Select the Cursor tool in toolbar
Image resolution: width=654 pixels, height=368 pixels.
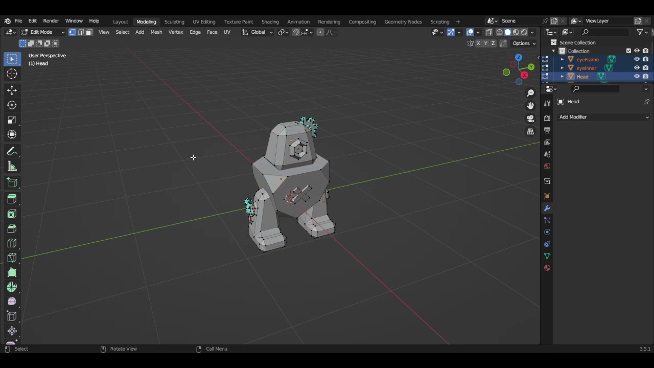pyautogui.click(x=12, y=74)
